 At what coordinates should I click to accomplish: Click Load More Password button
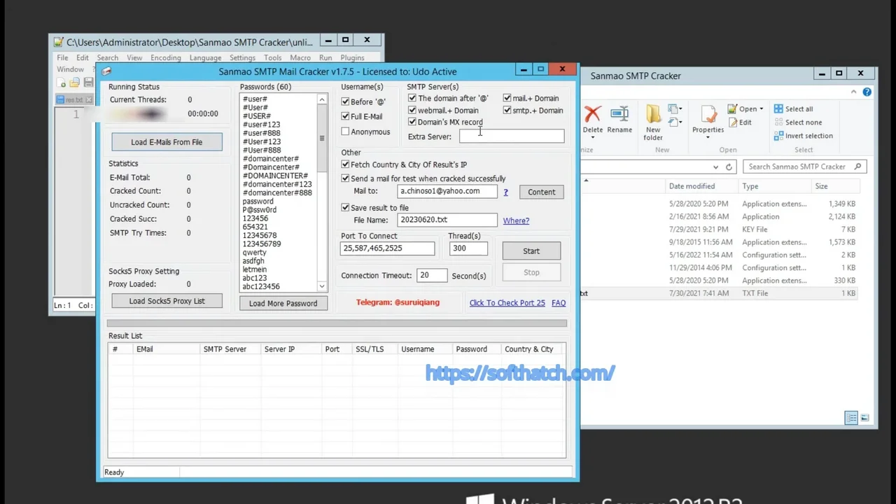pos(283,303)
